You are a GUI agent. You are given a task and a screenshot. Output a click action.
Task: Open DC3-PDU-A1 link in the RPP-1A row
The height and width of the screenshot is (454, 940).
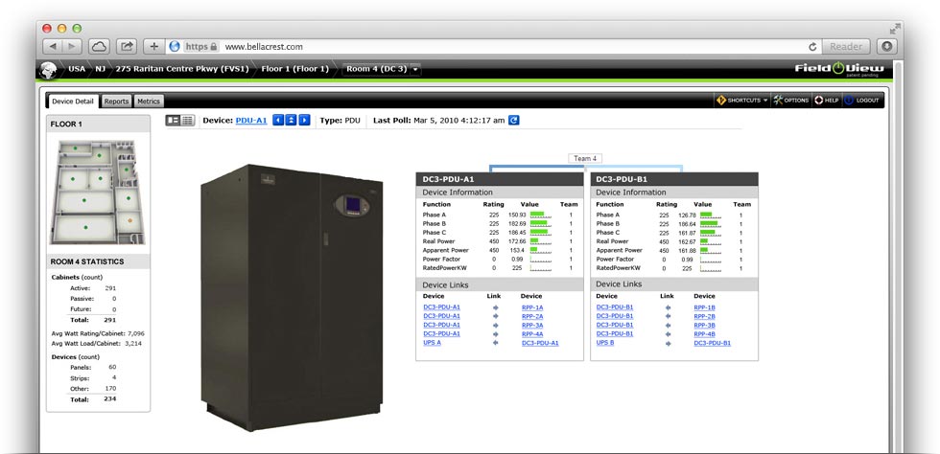click(x=442, y=307)
